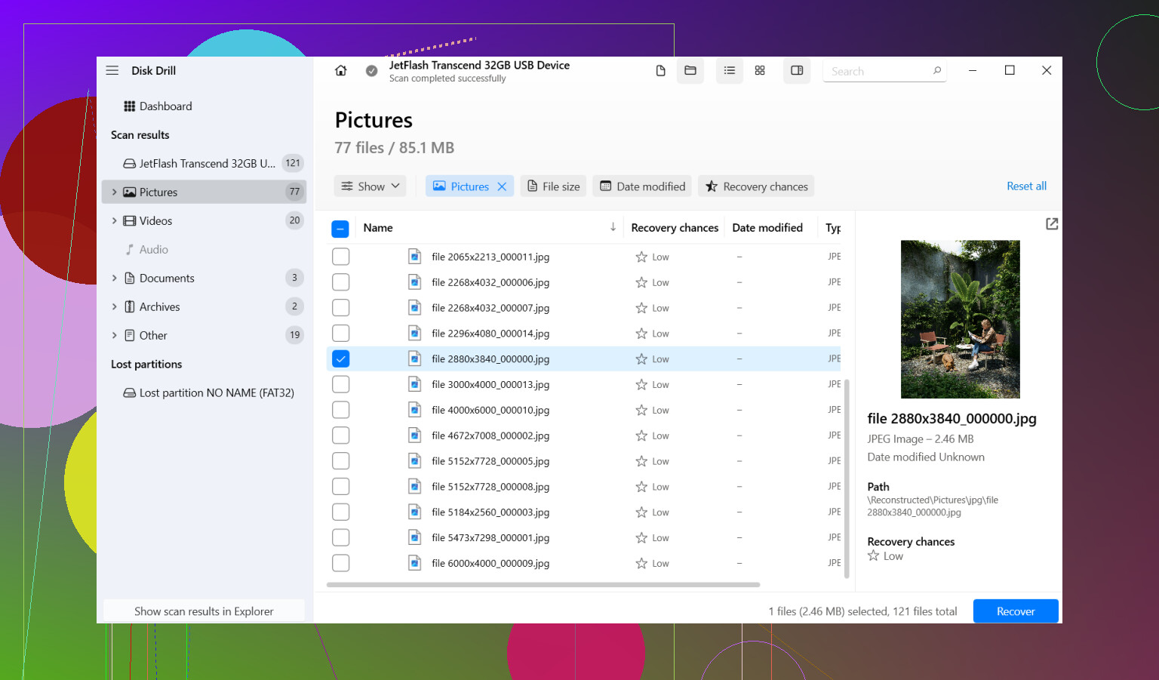
Task: Click the name column sort arrow
Action: pos(613,227)
